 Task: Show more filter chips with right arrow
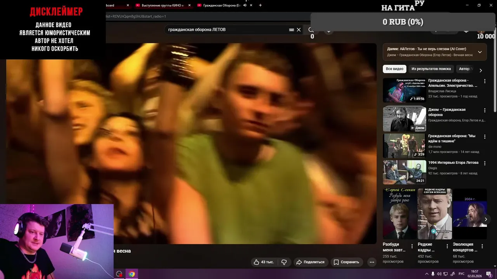(x=481, y=70)
